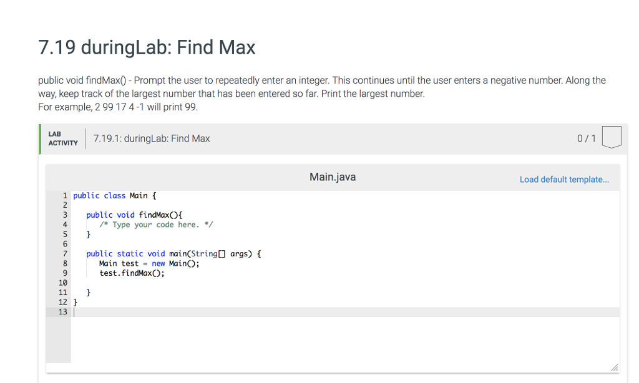639x383 pixels.
Task: Select the green activity bar
Action: coord(39,138)
